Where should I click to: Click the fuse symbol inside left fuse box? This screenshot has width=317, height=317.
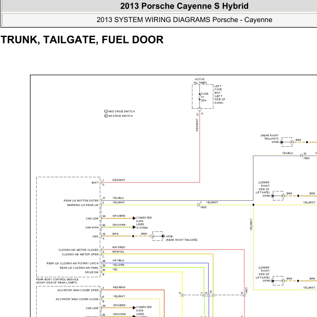point(200,97)
